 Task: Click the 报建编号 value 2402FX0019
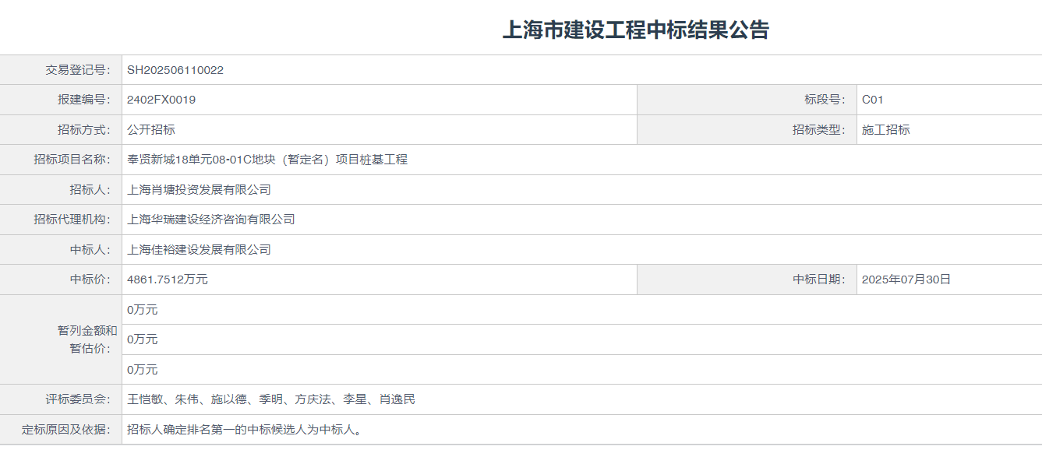pos(161,100)
